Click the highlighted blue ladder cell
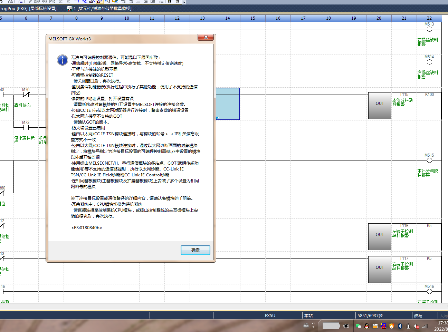 [x=228, y=104]
